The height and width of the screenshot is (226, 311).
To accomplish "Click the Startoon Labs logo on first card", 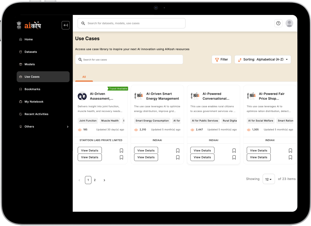I will point(82,96).
